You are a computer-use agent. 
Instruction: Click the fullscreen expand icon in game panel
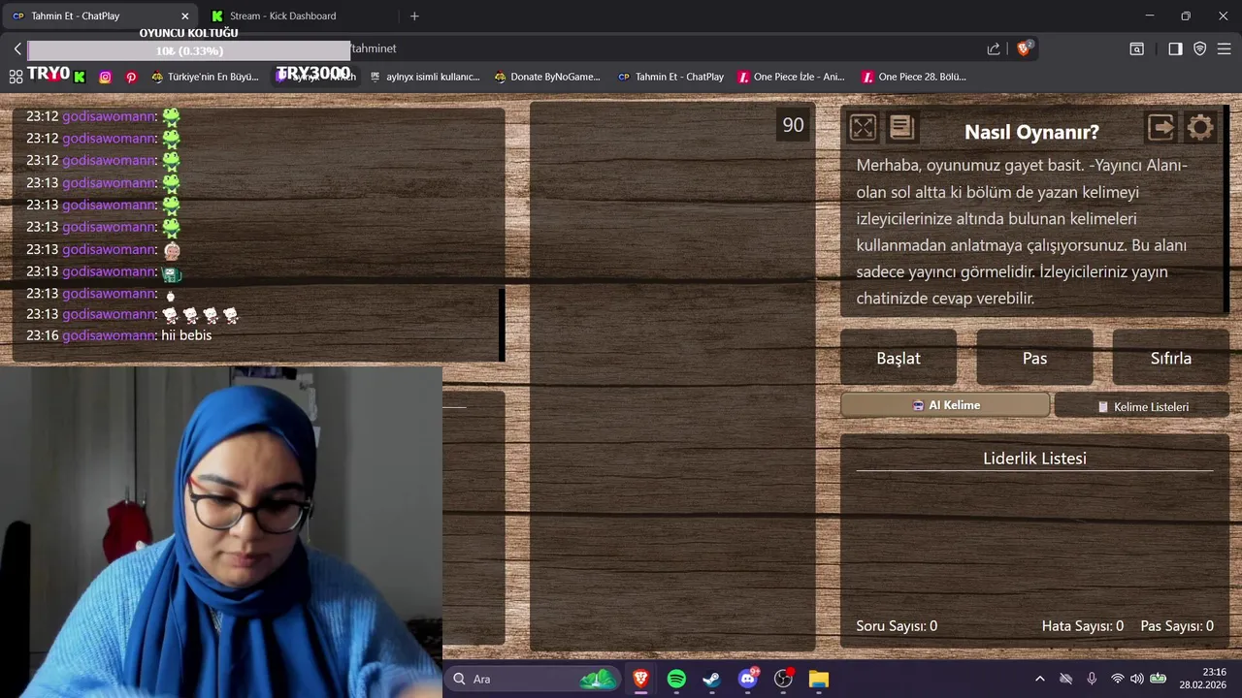863,128
